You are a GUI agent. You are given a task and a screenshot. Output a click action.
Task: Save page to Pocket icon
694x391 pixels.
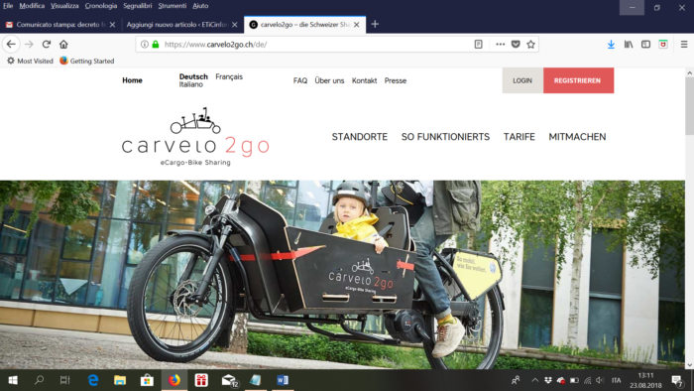tap(516, 45)
